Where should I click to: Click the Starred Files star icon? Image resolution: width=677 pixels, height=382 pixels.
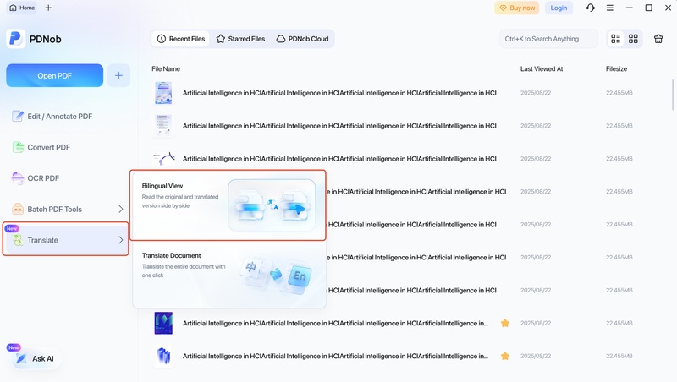click(x=221, y=39)
